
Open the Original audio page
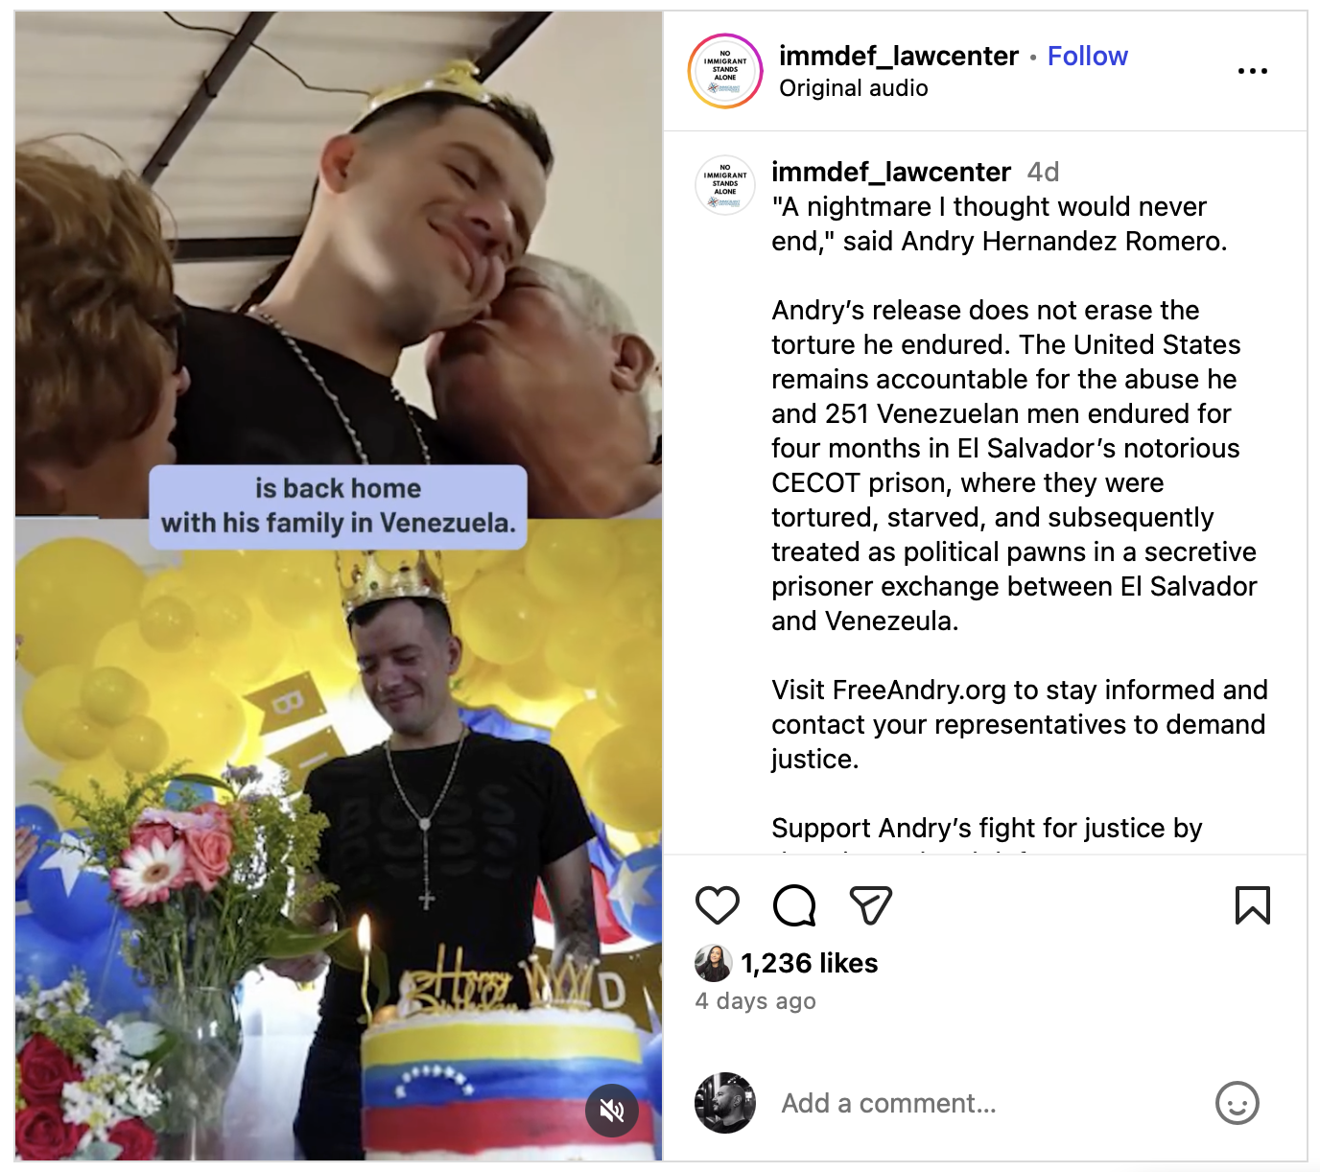853,88
